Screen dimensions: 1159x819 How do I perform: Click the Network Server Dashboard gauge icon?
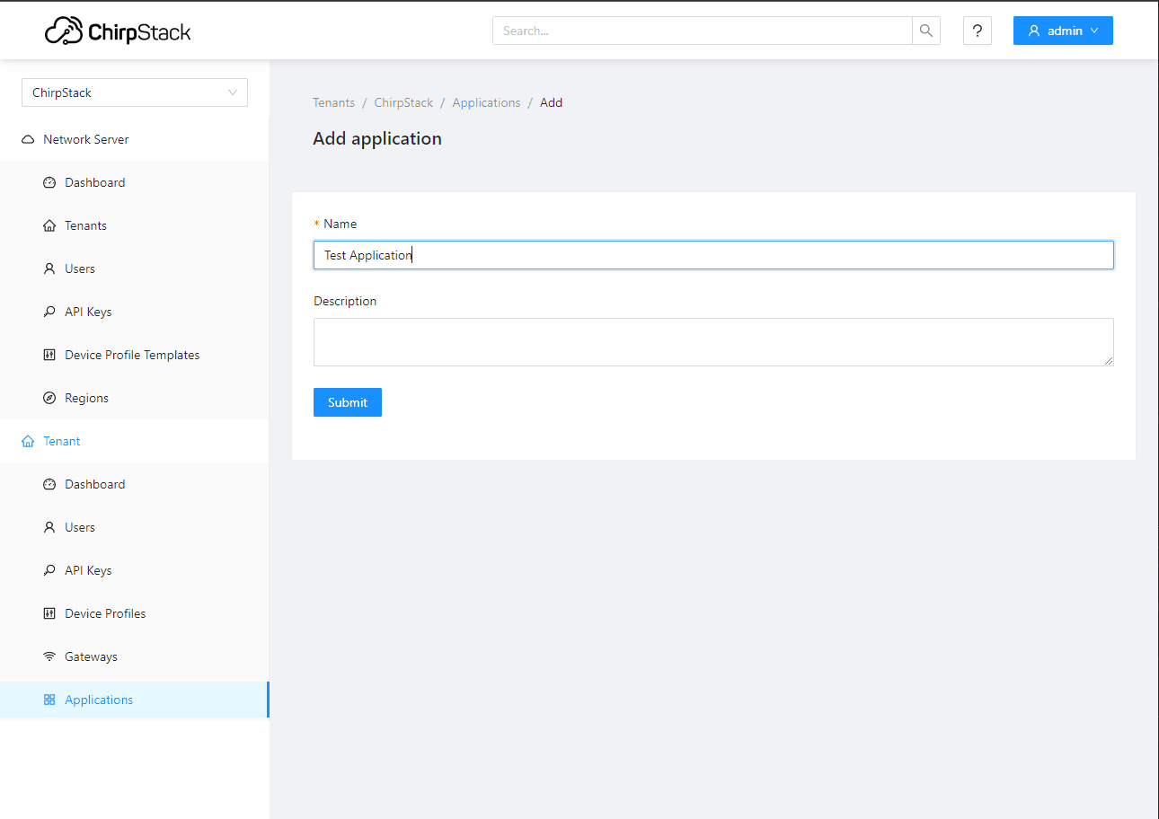(x=49, y=182)
